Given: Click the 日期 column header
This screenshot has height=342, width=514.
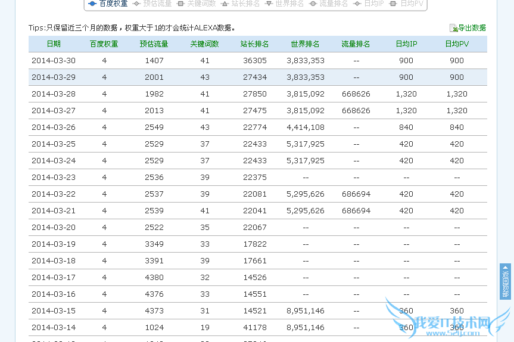Looking at the screenshot, I should click(x=54, y=44).
